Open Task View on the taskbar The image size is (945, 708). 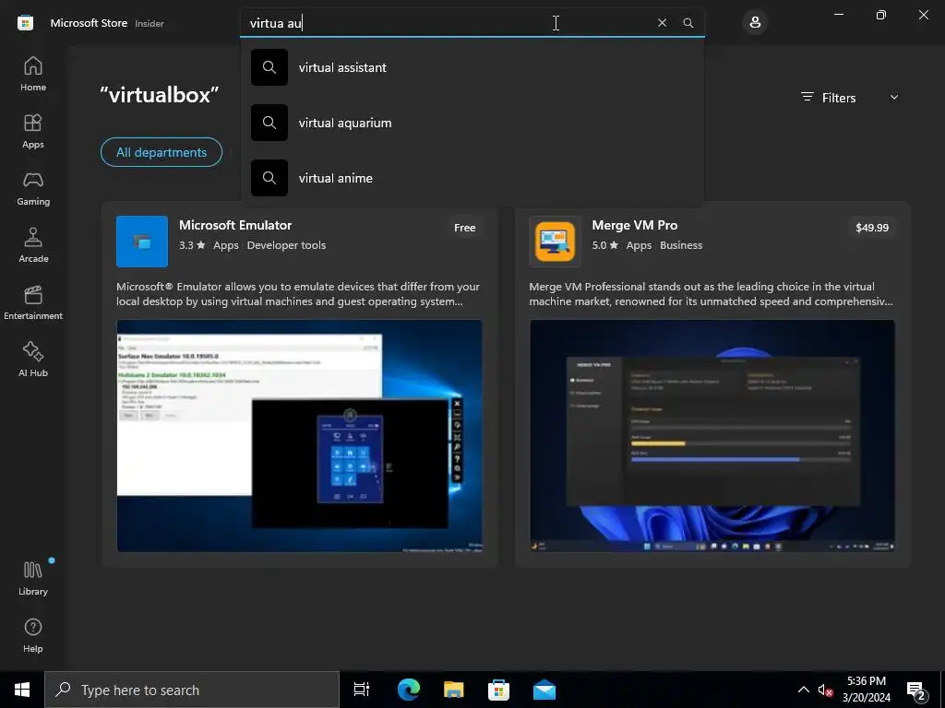click(x=362, y=690)
